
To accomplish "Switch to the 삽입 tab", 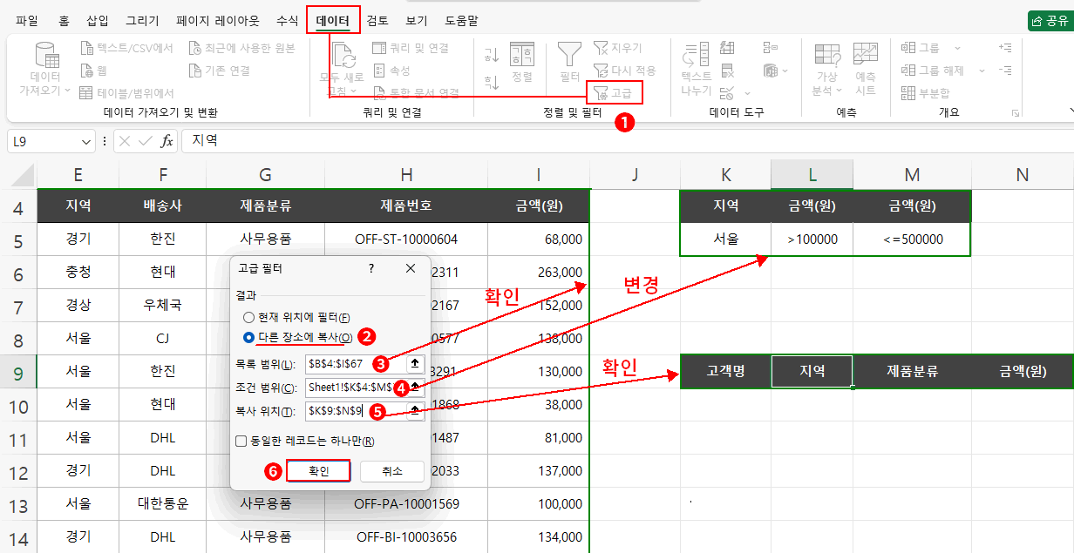I will click(x=98, y=20).
